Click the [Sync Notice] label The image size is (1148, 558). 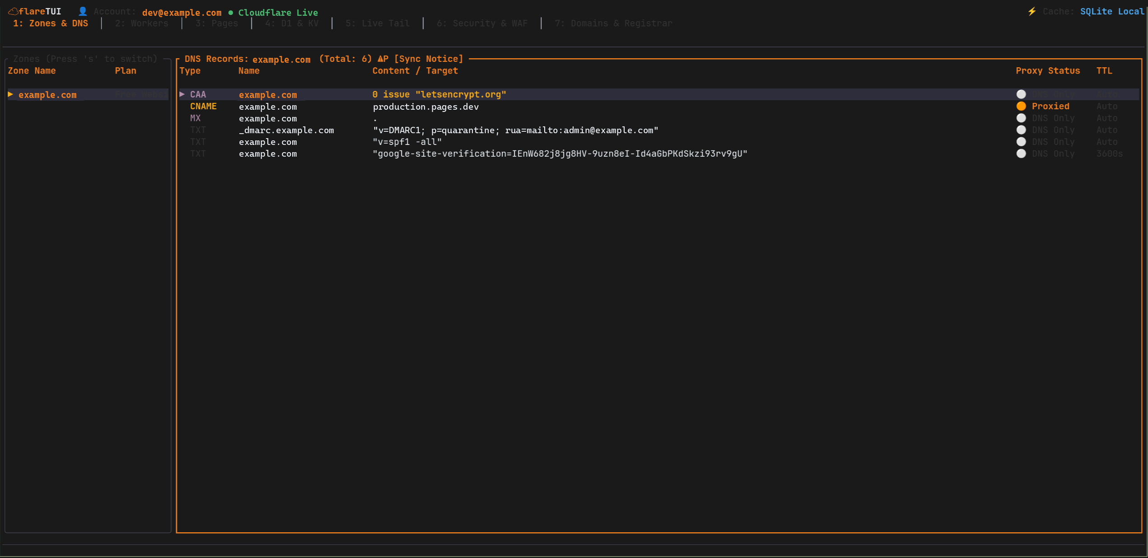pyautogui.click(x=429, y=59)
